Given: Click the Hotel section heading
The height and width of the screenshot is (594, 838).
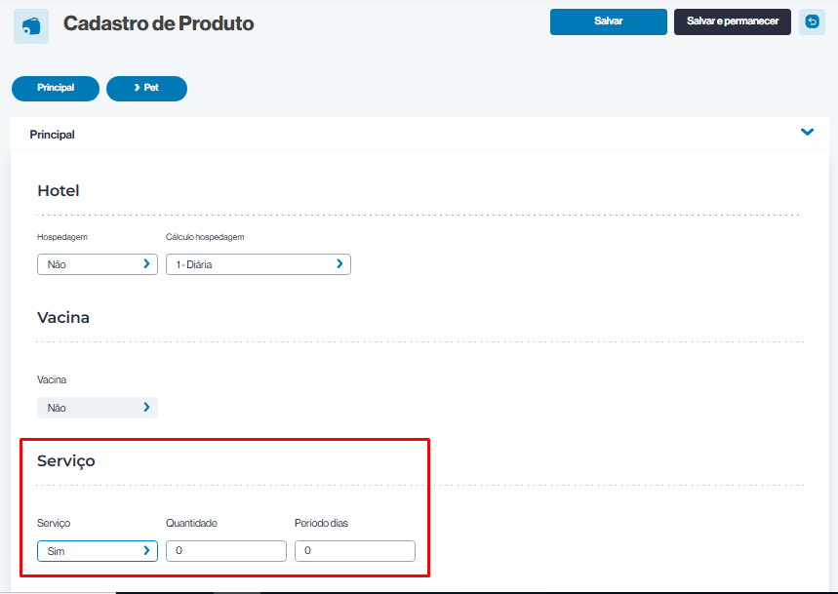Looking at the screenshot, I should (59, 191).
